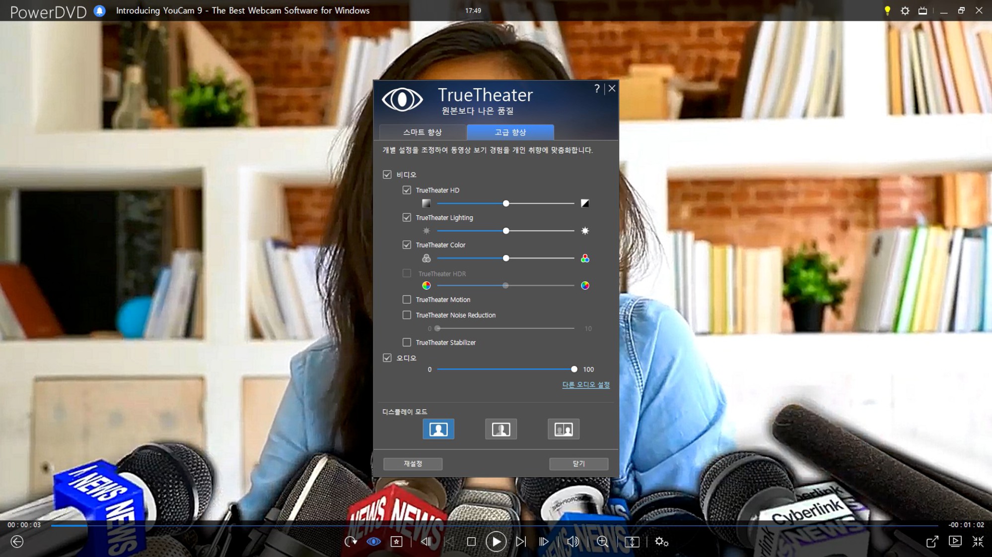
Task: Open the rotate icon dropdown arrow
Action: point(355,542)
